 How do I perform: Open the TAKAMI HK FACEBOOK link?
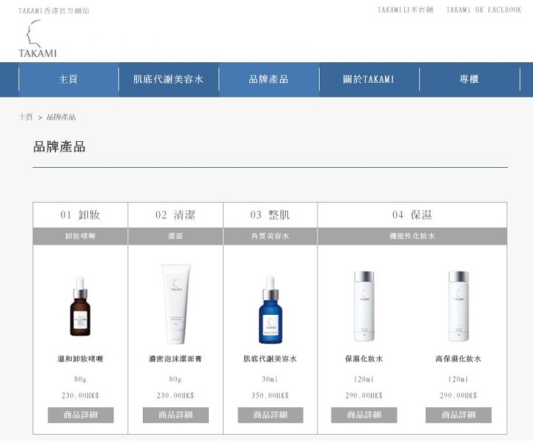(x=483, y=10)
